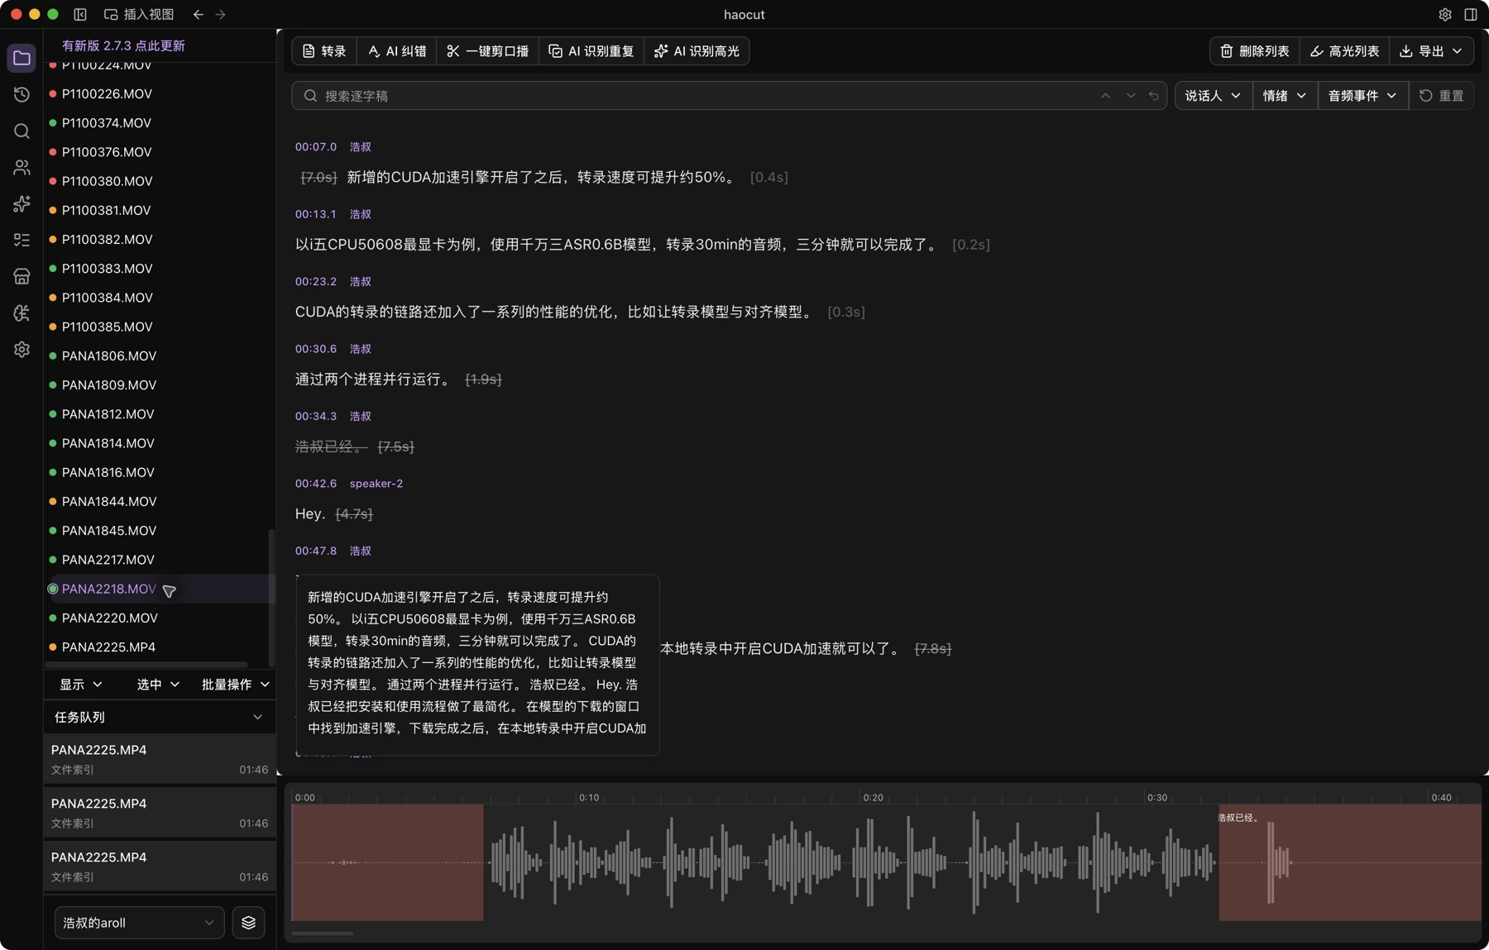Image resolution: width=1489 pixels, height=950 pixels.
Task: Select file P1100374.MOV
Action: 106,122
